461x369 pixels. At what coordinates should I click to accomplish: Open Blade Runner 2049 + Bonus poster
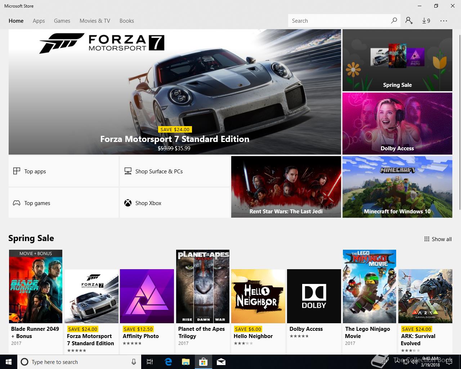(x=36, y=286)
